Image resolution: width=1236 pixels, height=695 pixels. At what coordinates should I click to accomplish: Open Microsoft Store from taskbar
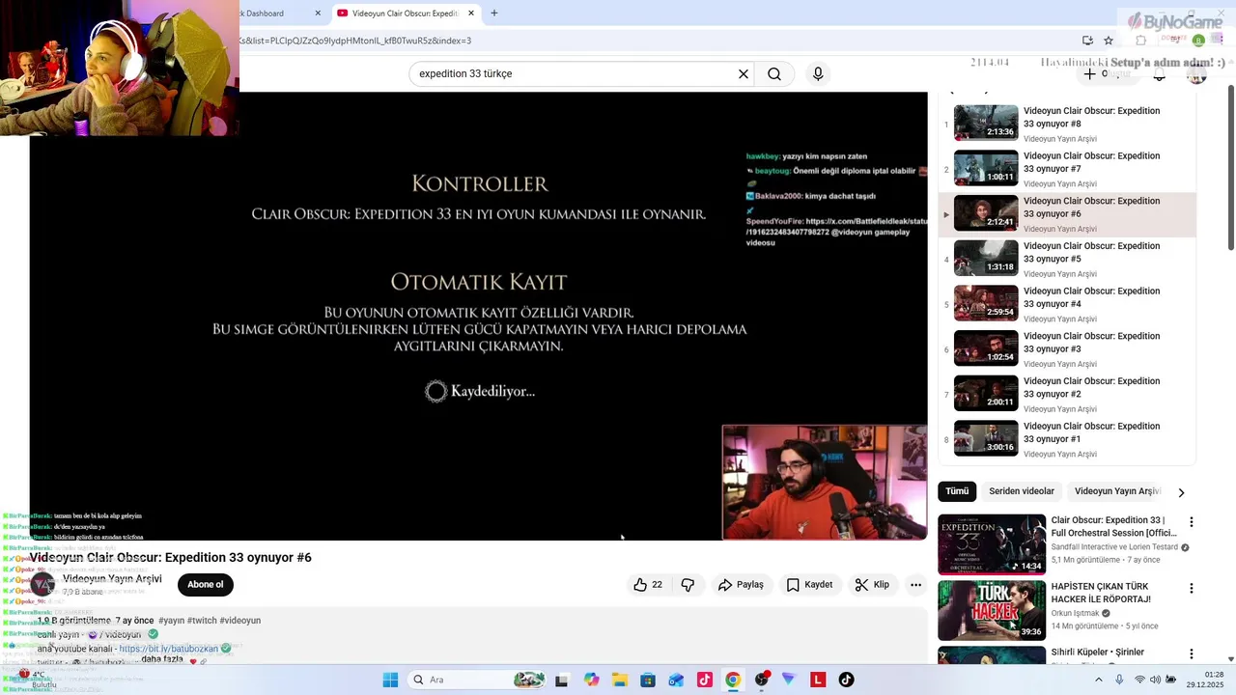tap(648, 680)
